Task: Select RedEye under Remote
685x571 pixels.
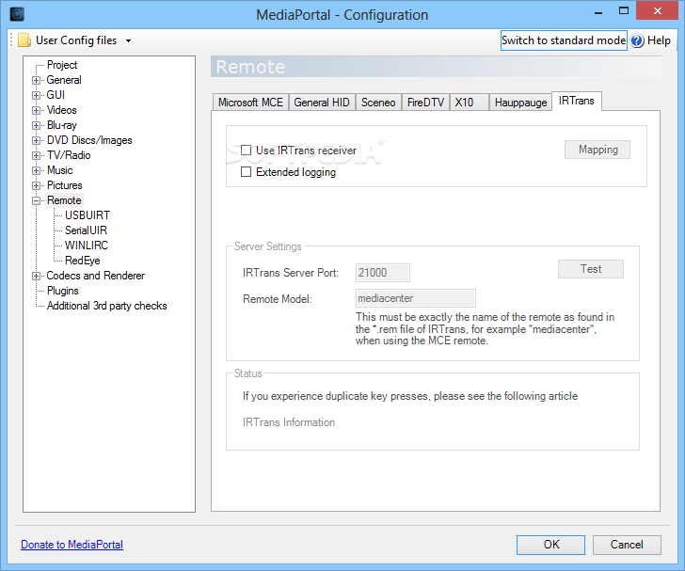Action: 83,261
